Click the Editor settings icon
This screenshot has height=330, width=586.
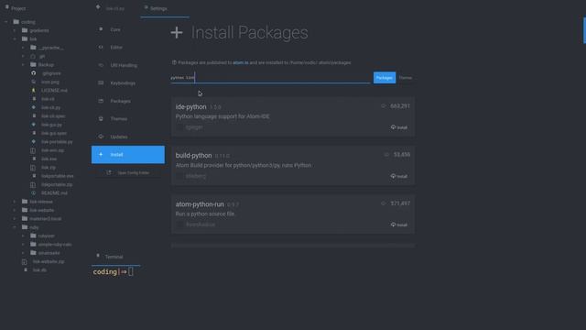101,47
